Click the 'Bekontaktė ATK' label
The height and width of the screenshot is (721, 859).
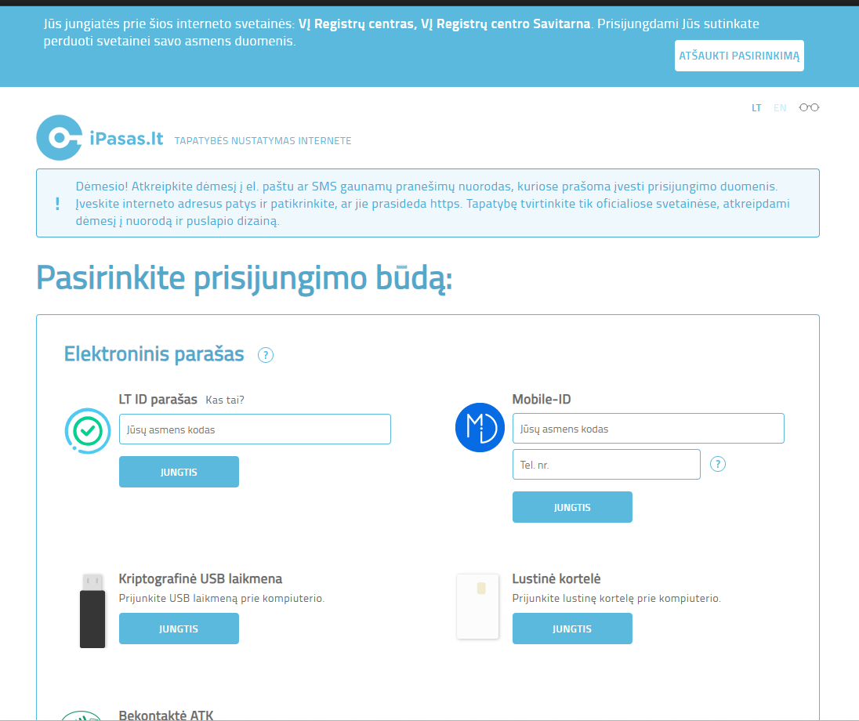[166, 715]
